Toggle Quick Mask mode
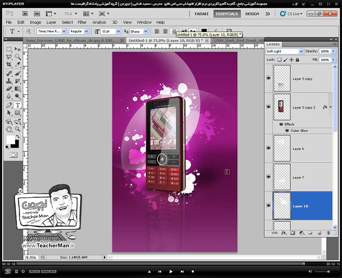 point(13,155)
